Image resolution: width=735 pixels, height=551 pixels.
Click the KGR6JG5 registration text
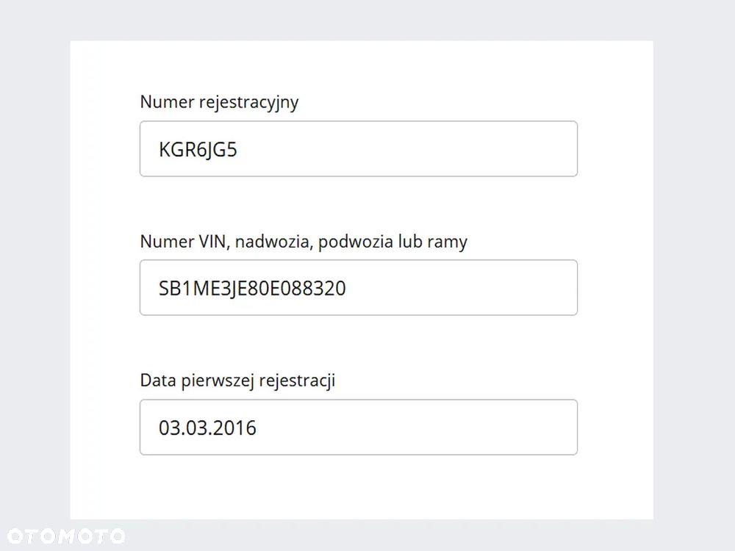click(x=198, y=150)
